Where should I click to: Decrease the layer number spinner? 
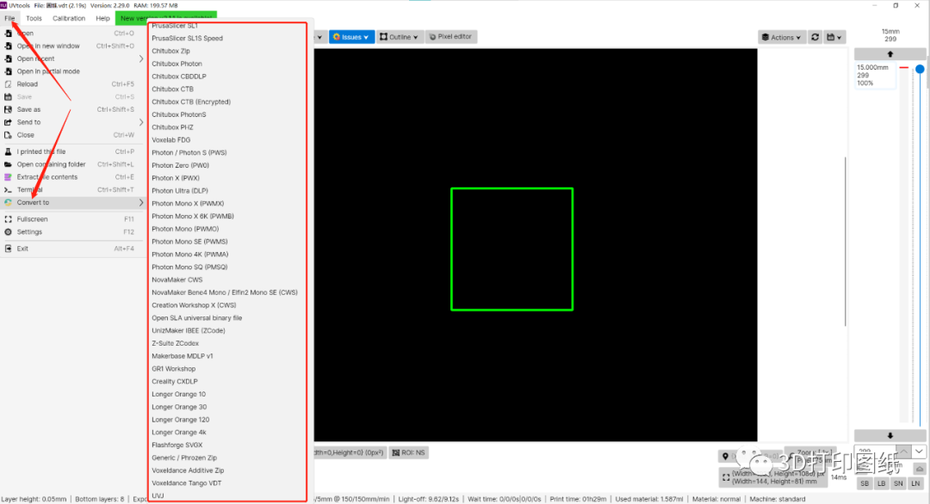coord(918,452)
